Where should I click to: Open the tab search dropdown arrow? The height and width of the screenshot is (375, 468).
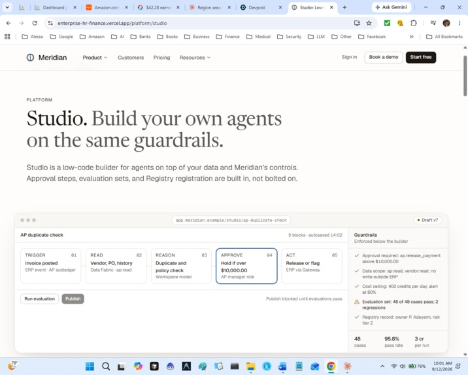coord(7,7)
